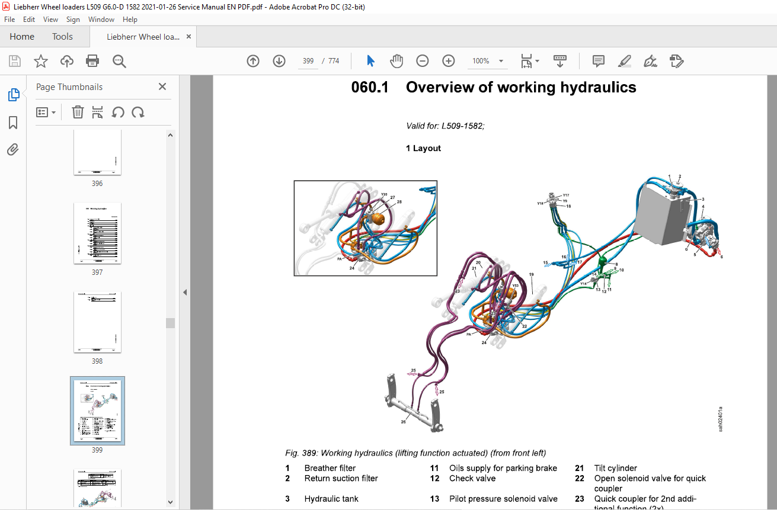Collapse the navigation pane with the left arrow

[184, 292]
